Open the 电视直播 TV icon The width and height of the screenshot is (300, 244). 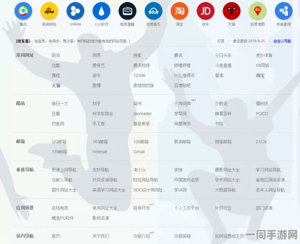(x=127, y=11)
